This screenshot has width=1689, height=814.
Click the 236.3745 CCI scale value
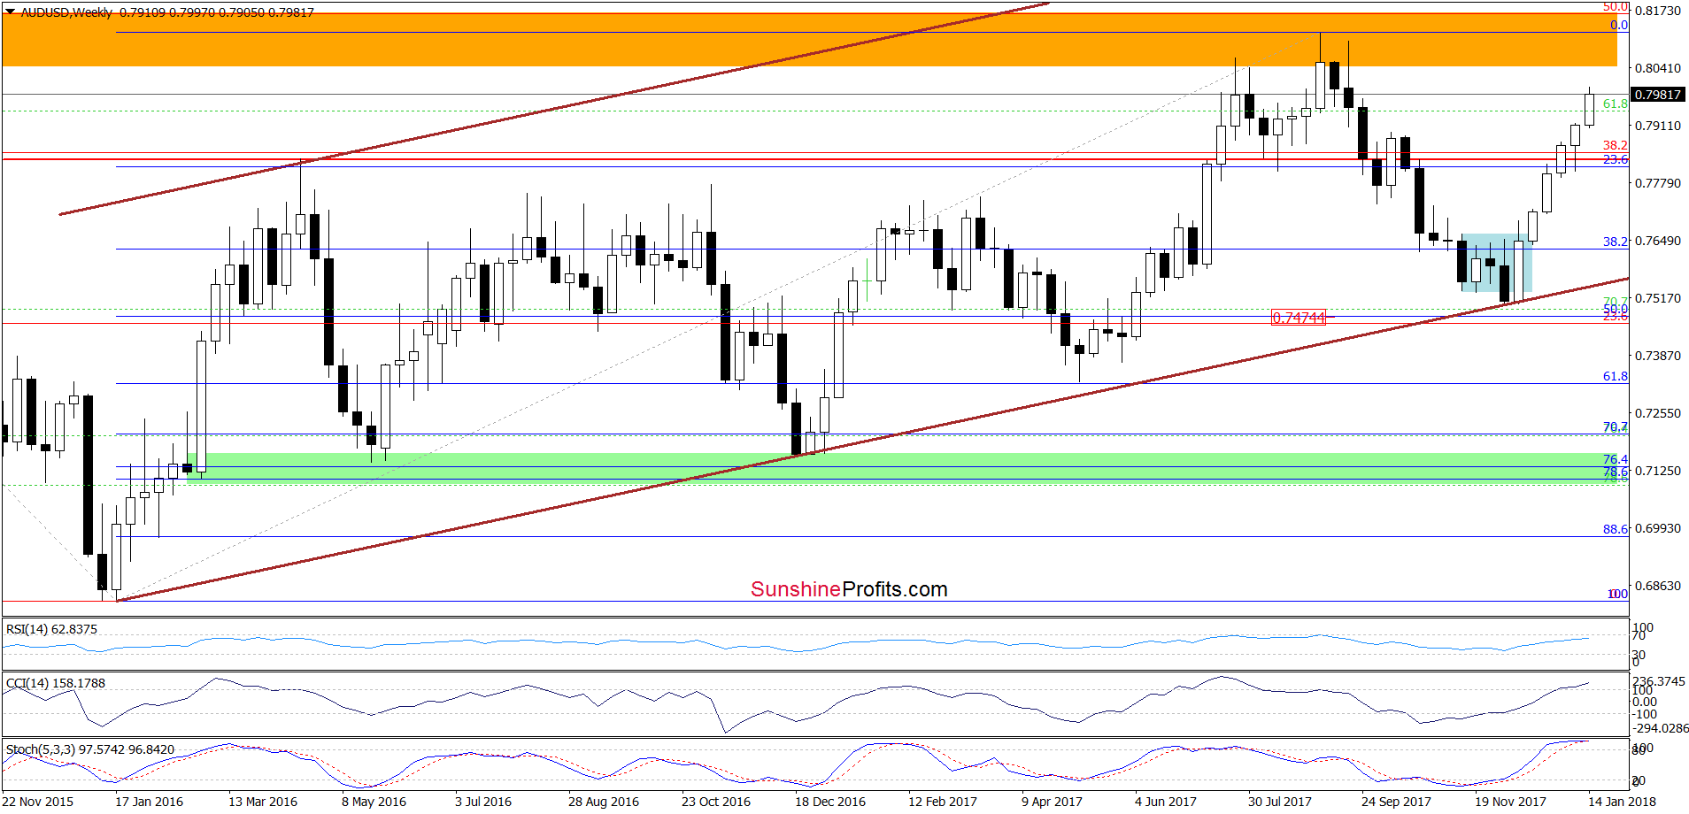point(1659,681)
